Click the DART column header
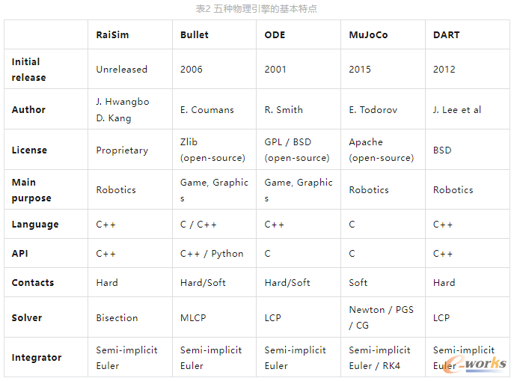This screenshot has width=514, height=381. click(446, 35)
